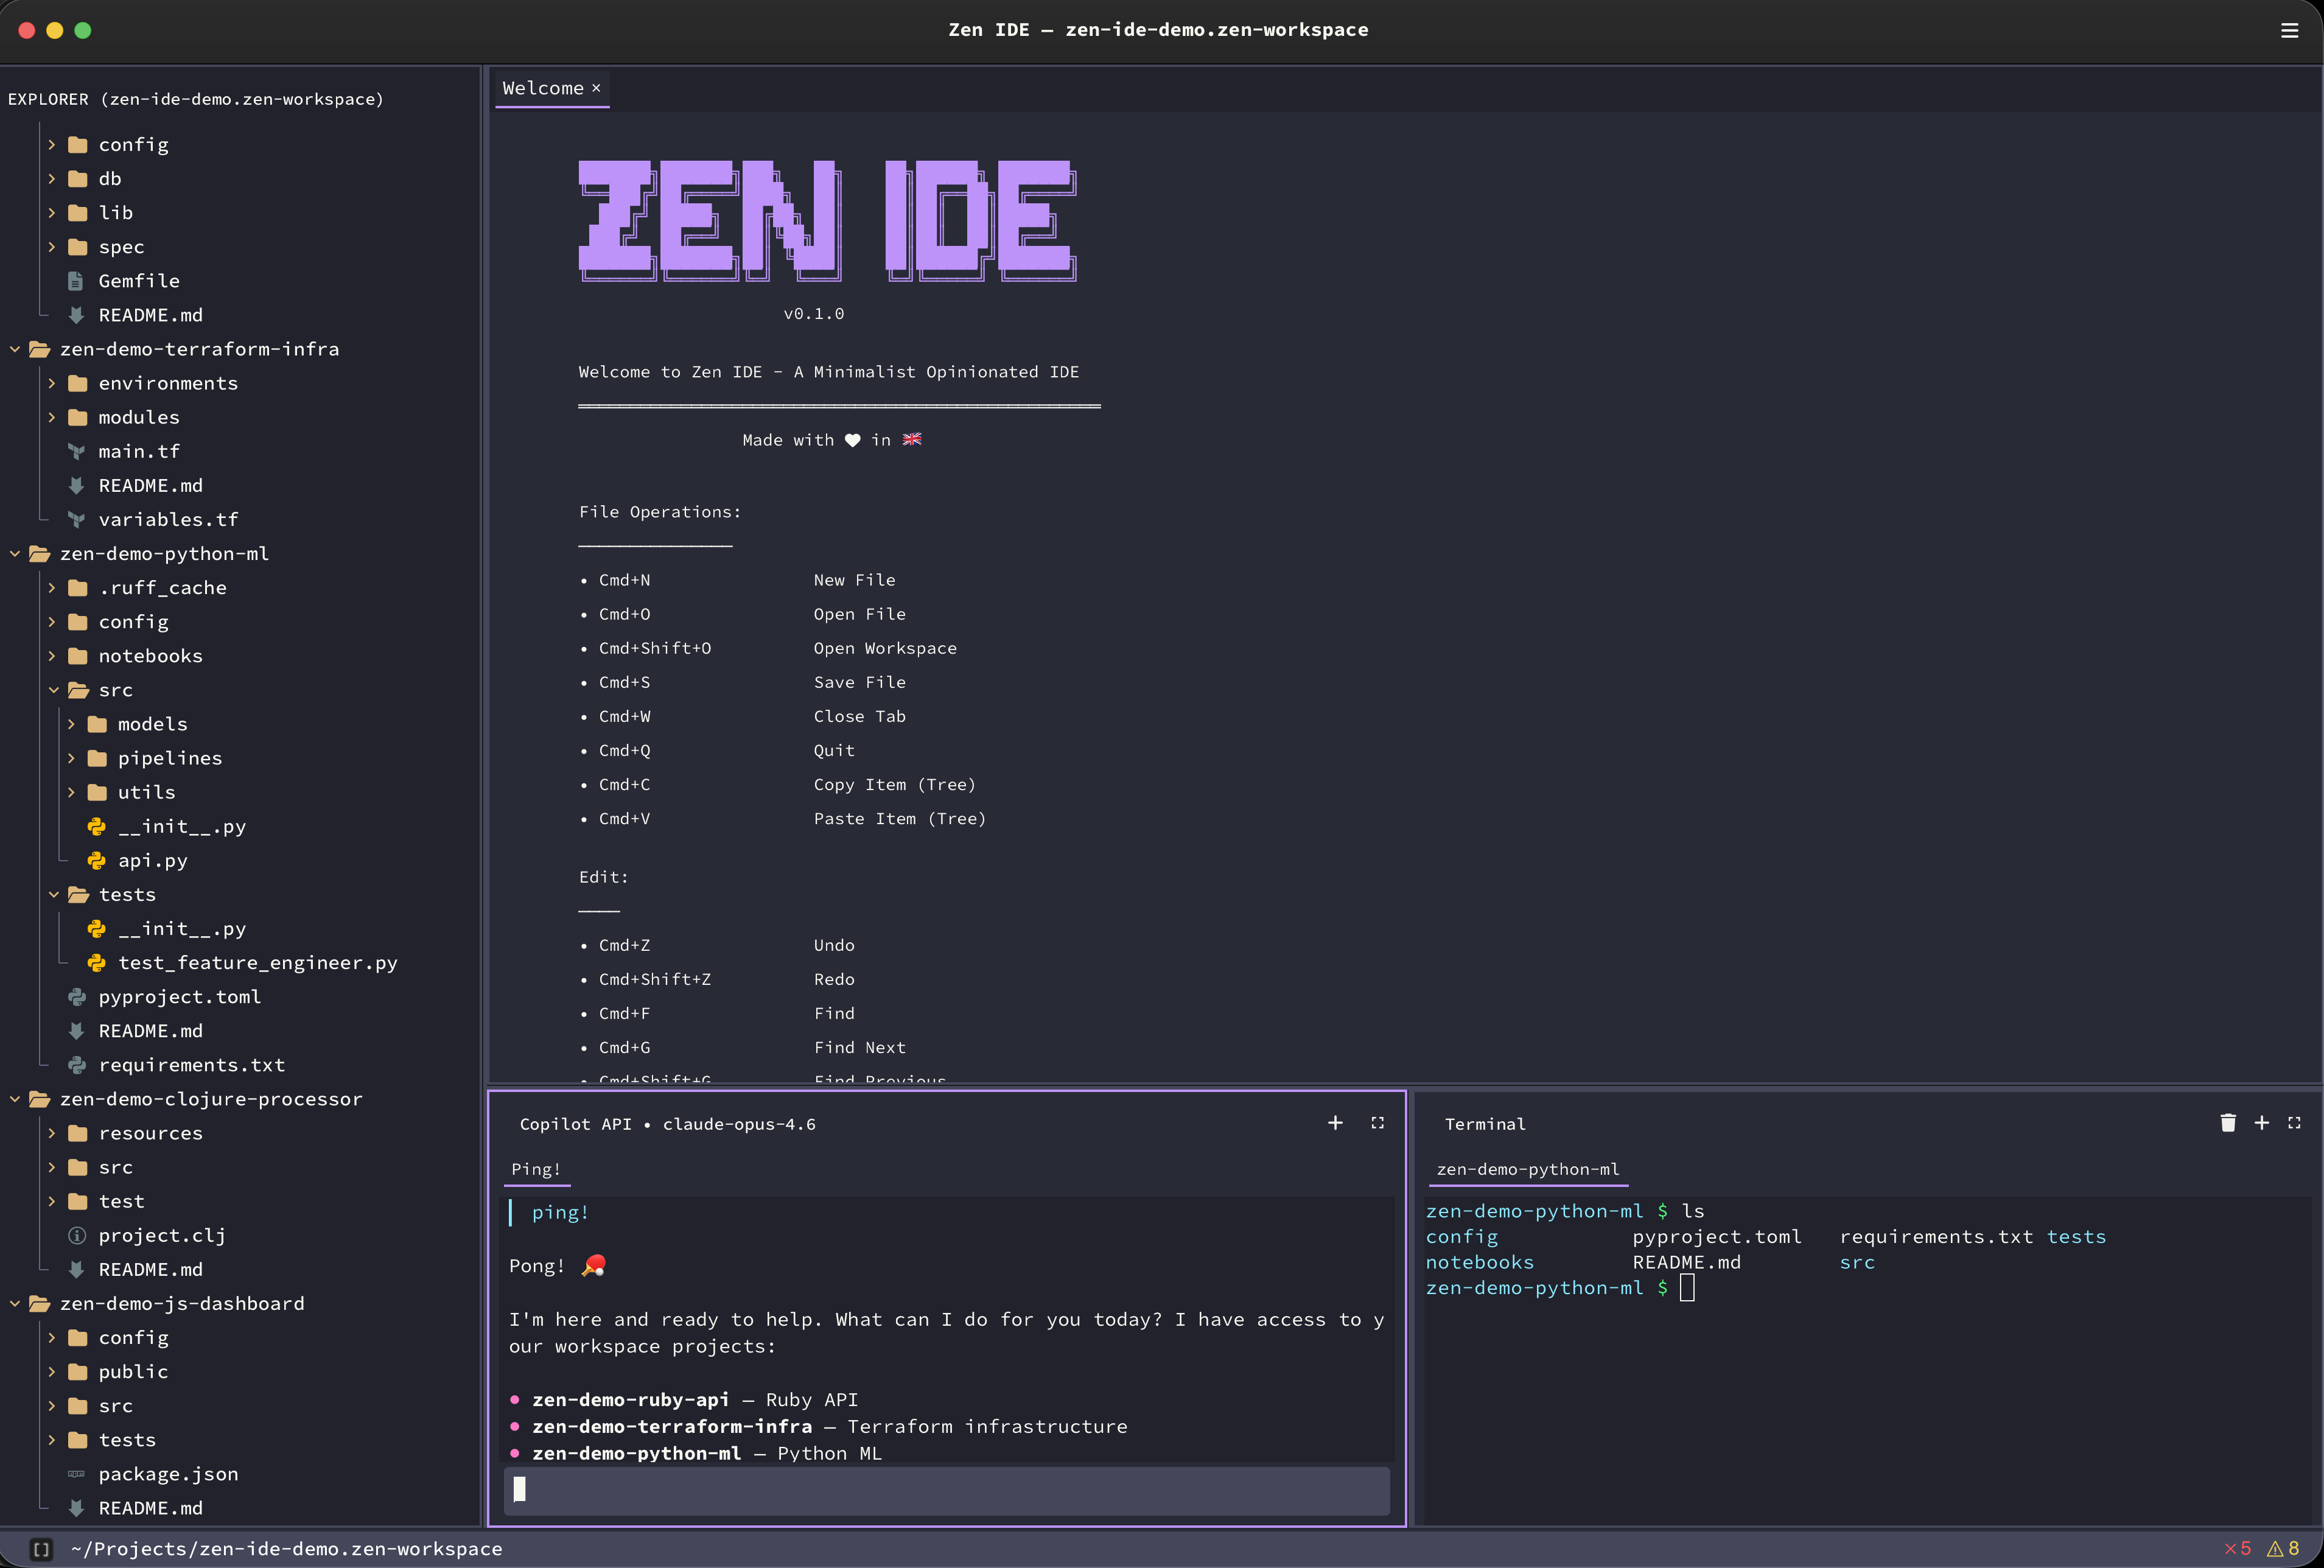Screen dimensions: 2324x1568
Task: Click README.md icon under clojure-processor
Action: point(76,1270)
